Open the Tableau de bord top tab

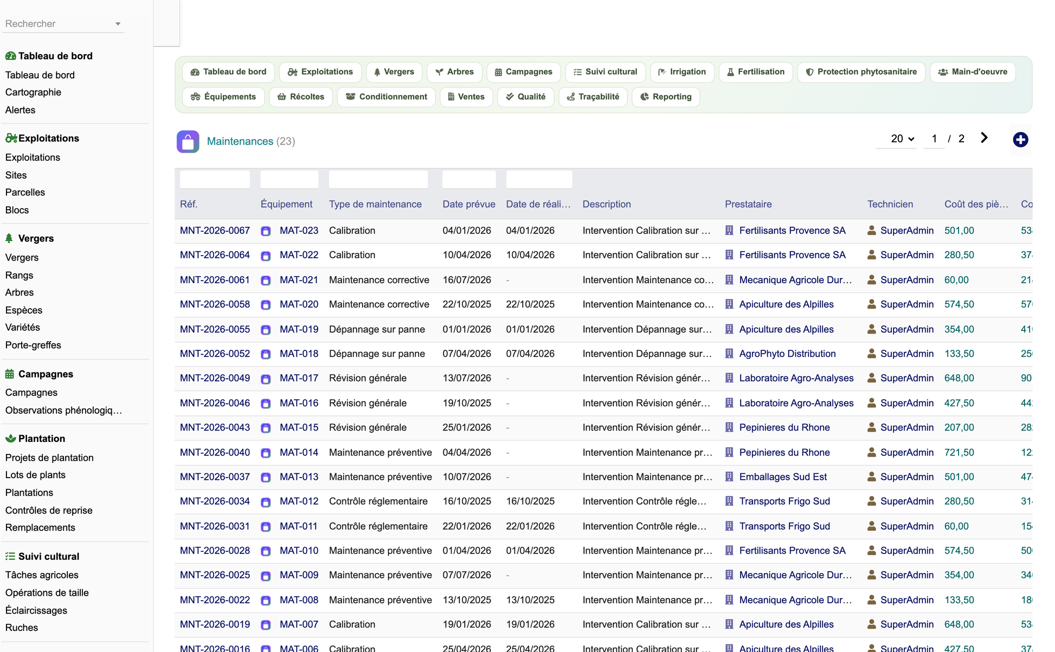[x=229, y=72]
